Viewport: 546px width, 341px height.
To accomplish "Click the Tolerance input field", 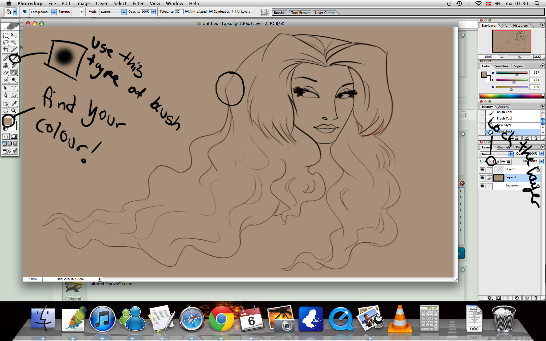I will pos(179,12).
